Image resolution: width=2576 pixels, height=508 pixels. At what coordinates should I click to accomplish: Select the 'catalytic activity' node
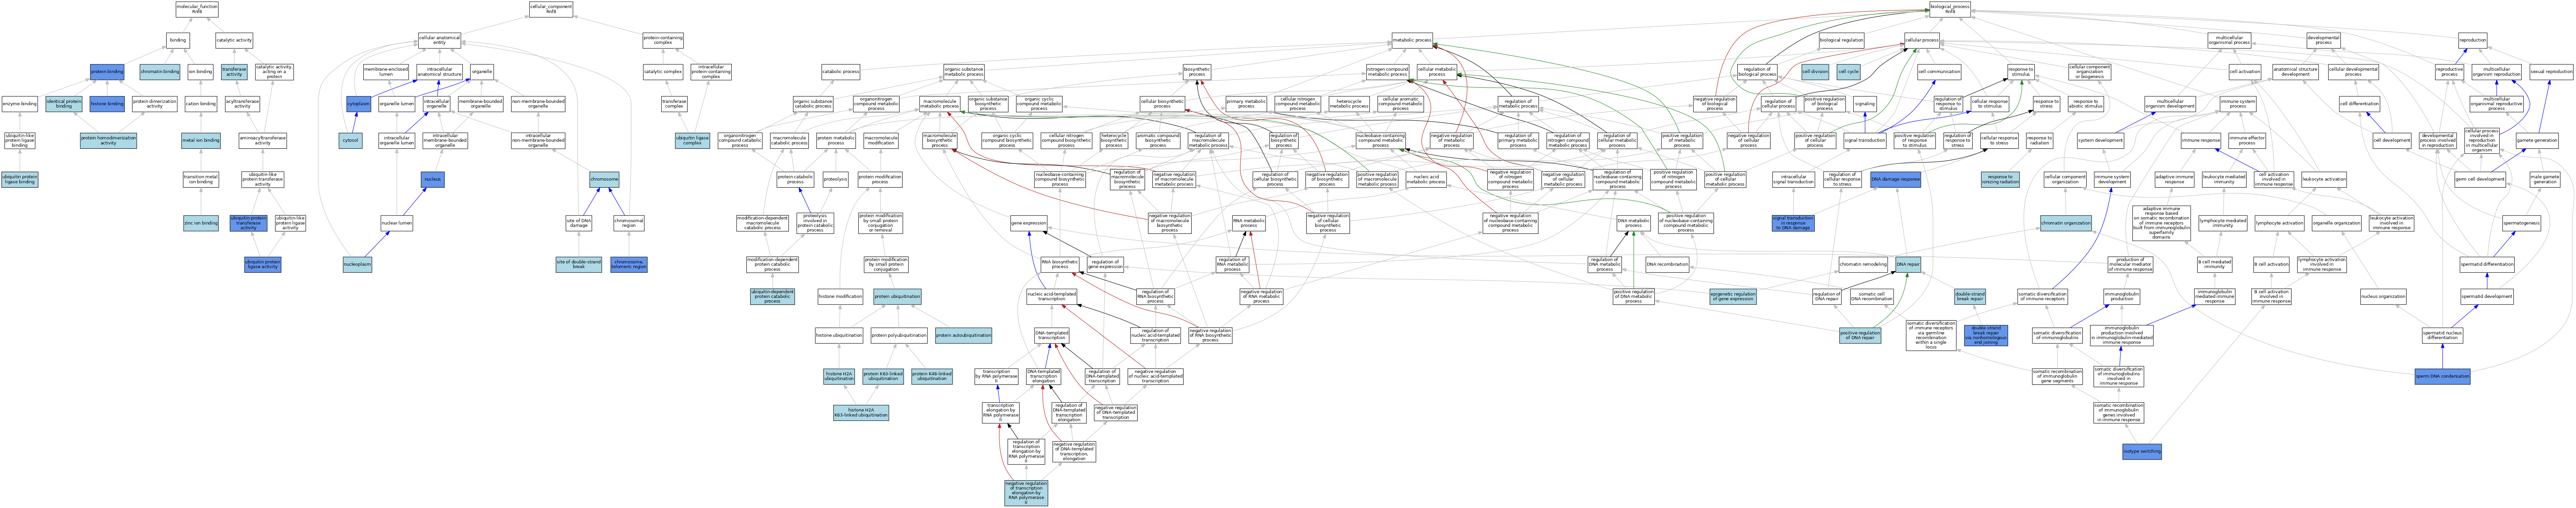tap(234, 40)
